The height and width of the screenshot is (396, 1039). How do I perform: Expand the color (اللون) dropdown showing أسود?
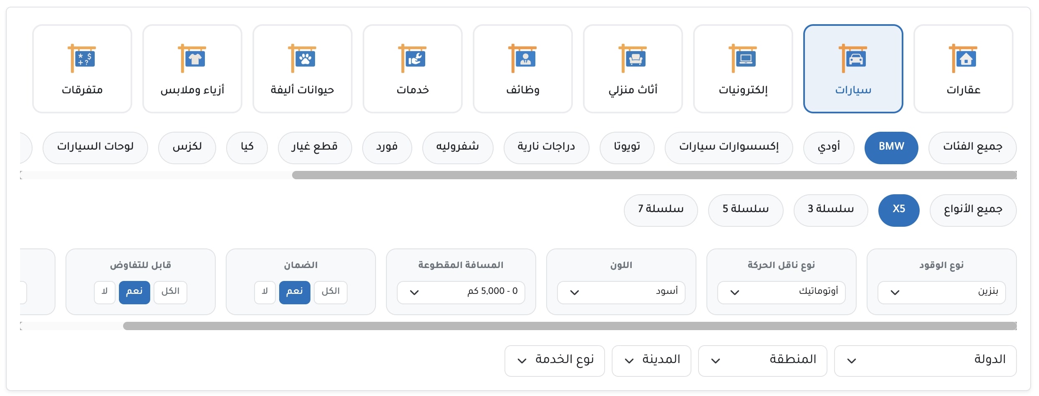621,292
